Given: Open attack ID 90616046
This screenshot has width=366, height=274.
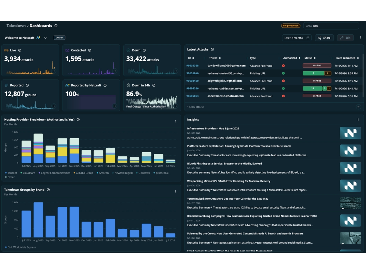Looking at the screenshot, I should click(x=193, y=73).
